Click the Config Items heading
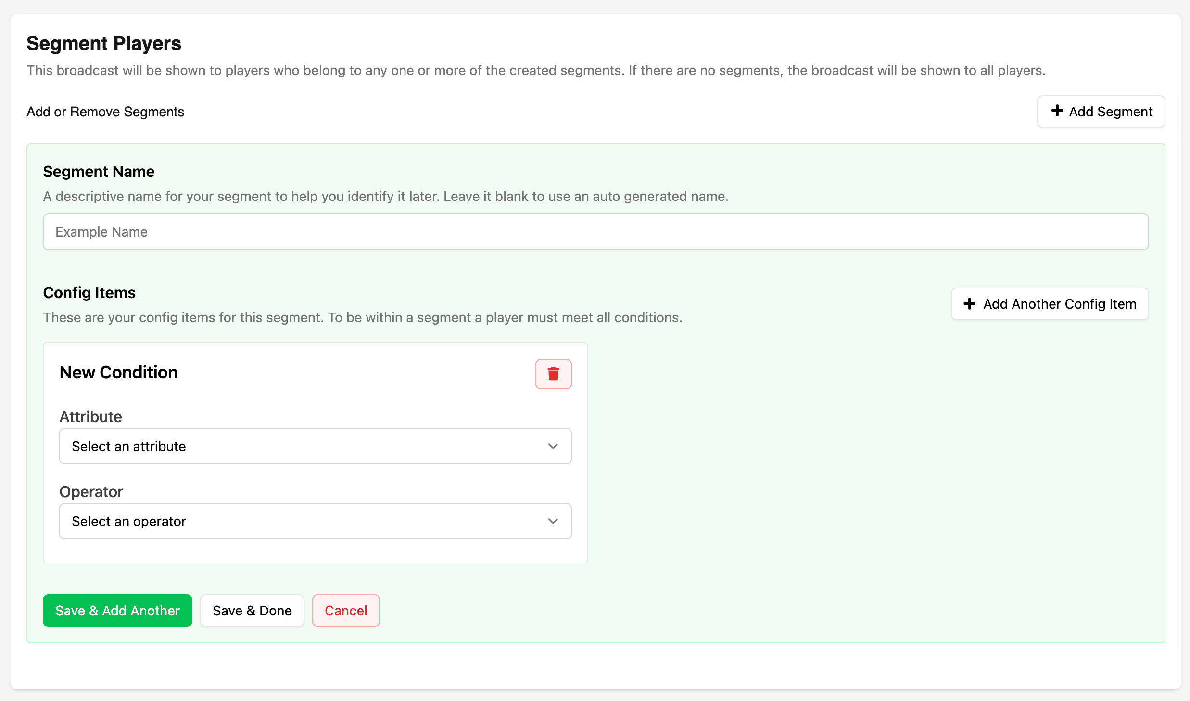1190x701 pixels. [x=89, y=293]
